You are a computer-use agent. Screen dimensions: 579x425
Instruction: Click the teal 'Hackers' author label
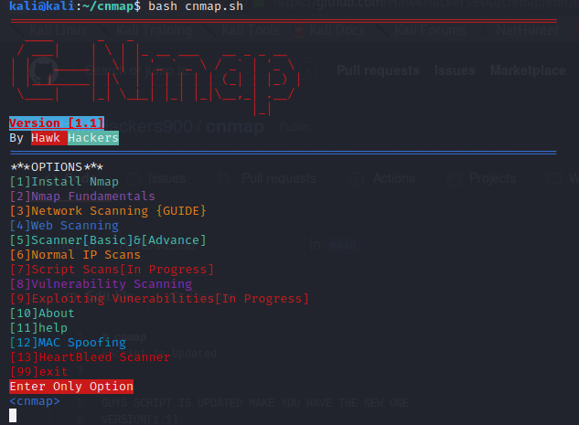point(93,138)
